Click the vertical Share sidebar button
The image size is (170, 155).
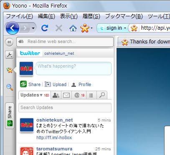10,116
